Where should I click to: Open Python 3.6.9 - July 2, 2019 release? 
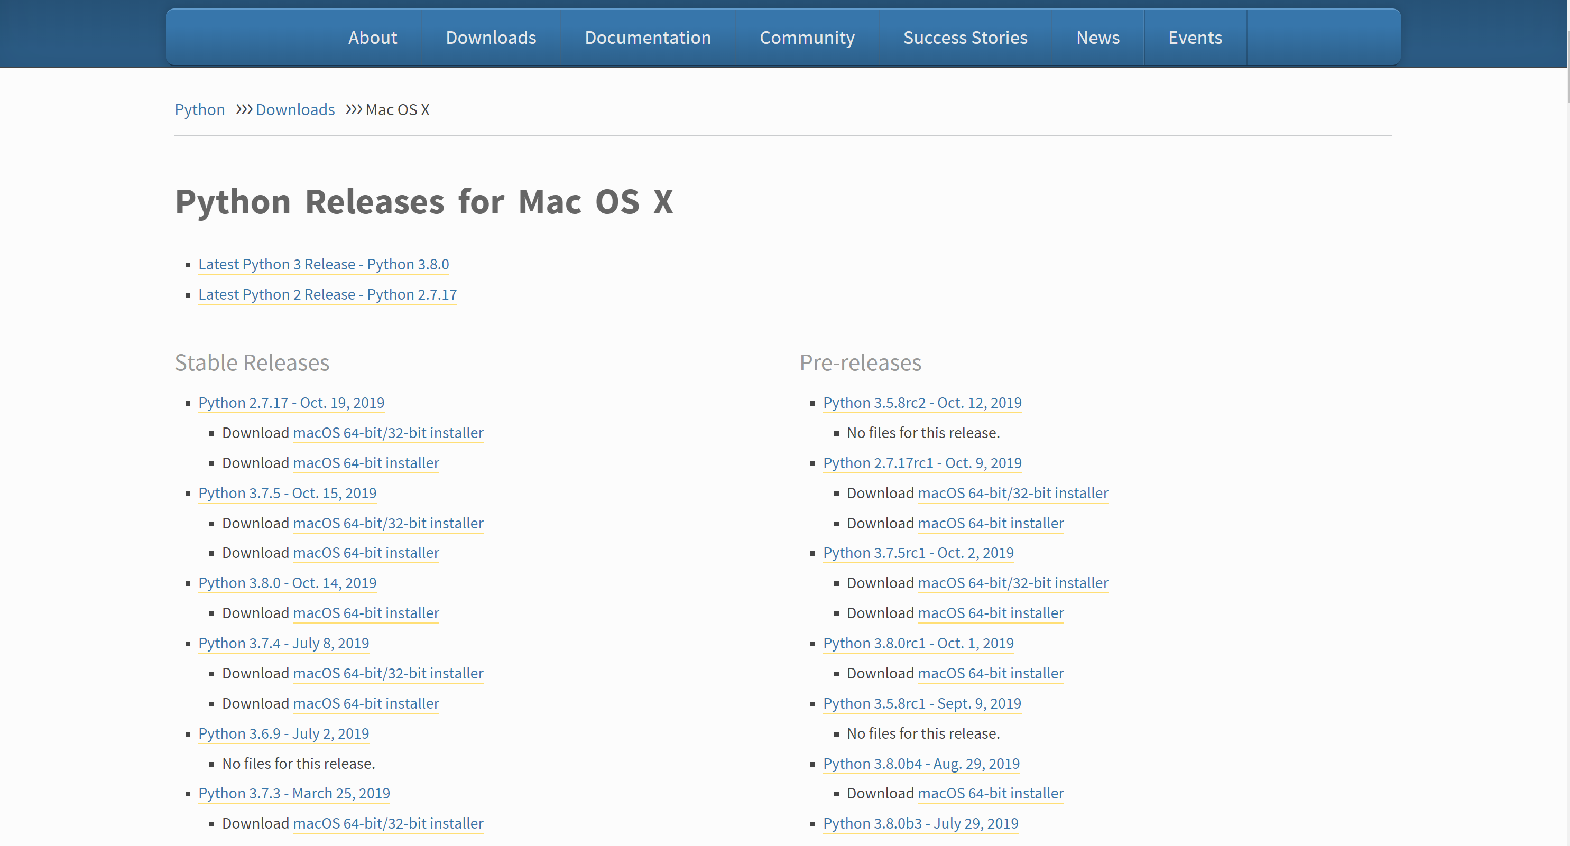coord(283,733)
